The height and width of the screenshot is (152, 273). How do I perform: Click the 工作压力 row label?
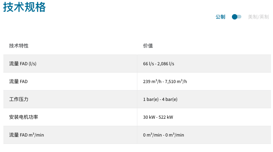tap(19, 99)
